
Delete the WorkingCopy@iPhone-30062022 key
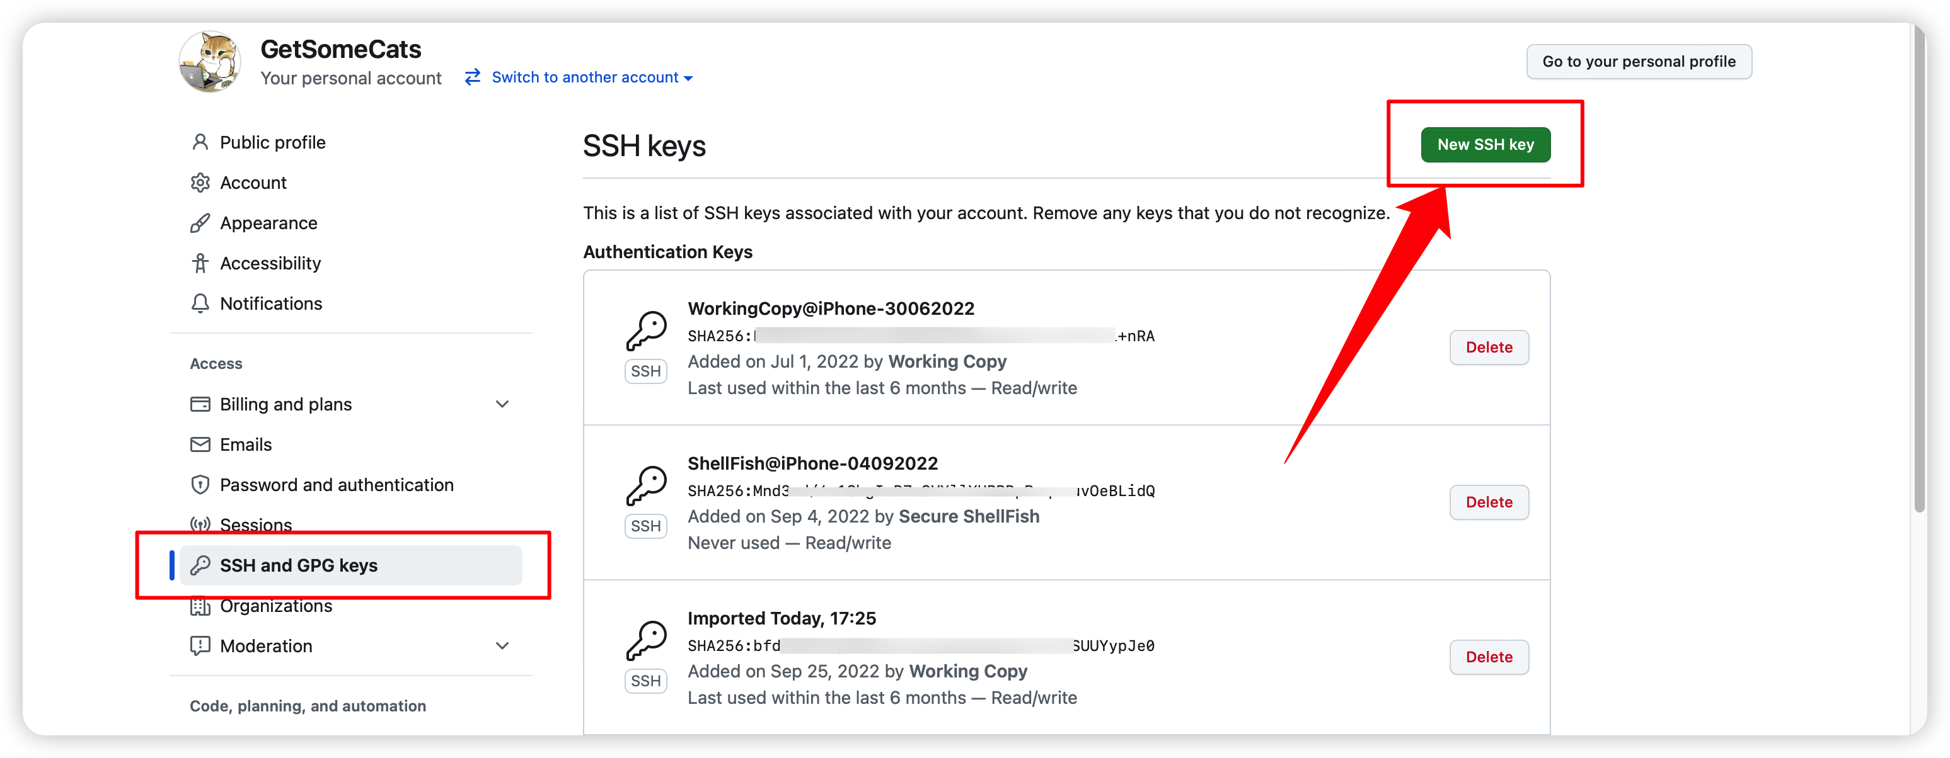1488,348
